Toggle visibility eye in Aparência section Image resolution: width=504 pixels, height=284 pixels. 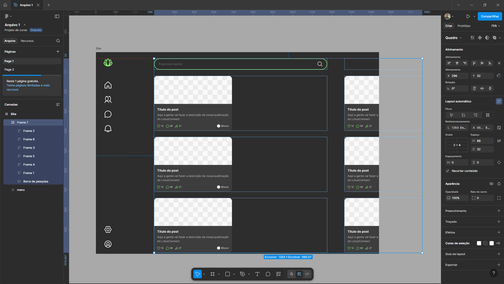point(491,184)
